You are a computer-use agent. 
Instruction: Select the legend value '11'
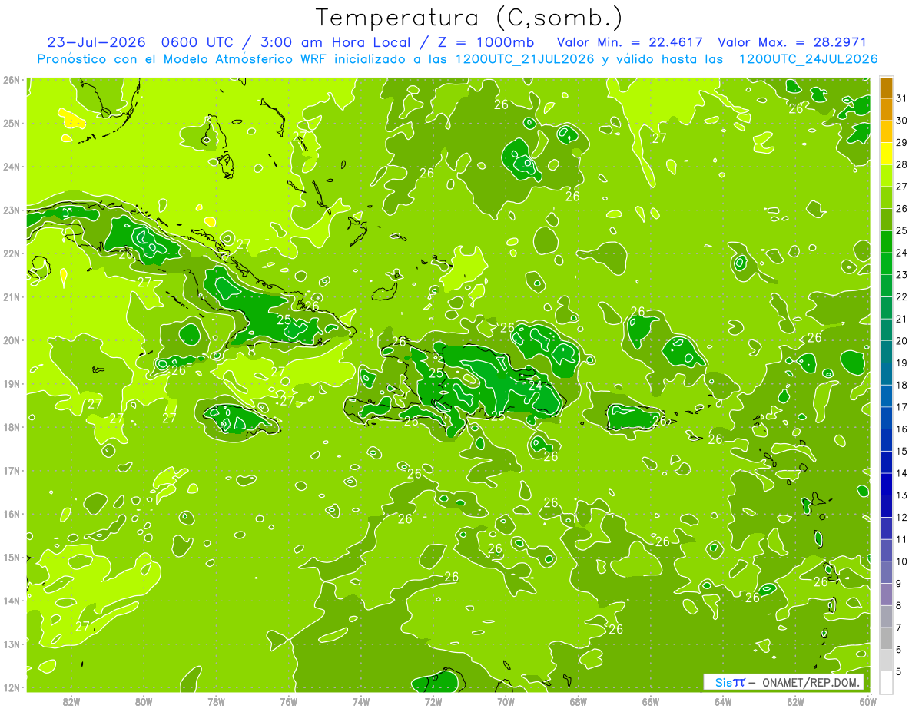tap(902, 539)
